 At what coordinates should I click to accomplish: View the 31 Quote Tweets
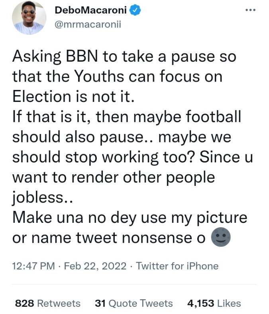pyautogui.click(x=134, y=303)
